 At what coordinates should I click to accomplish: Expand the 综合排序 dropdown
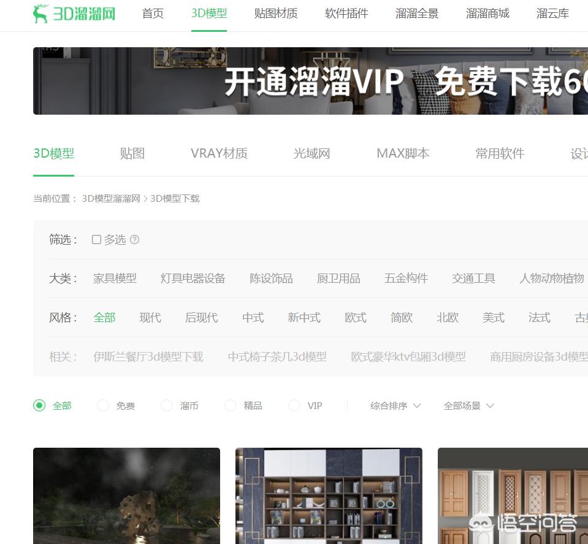click(395, 405)
